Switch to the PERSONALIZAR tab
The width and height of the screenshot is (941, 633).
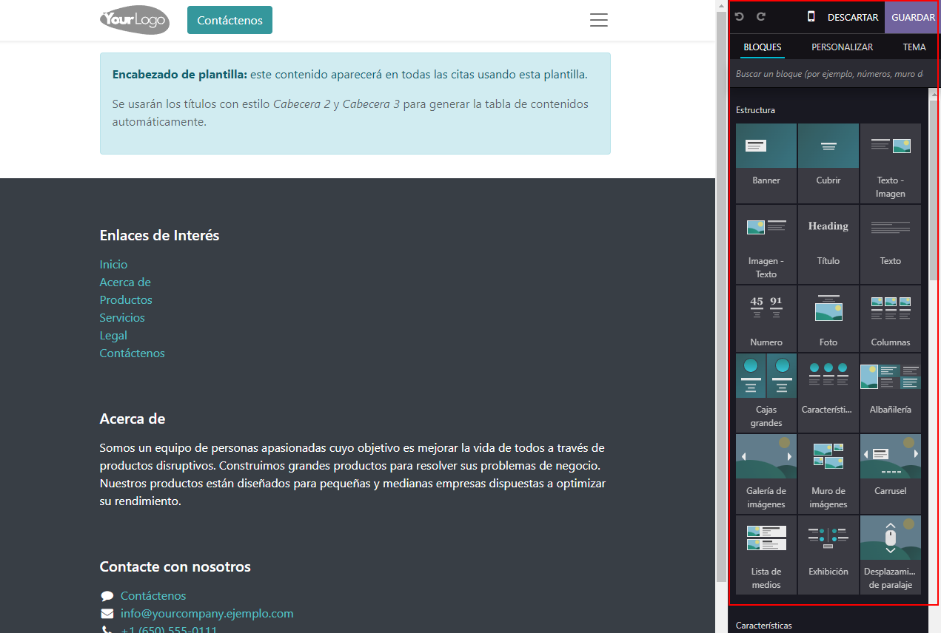coord(842,47)
